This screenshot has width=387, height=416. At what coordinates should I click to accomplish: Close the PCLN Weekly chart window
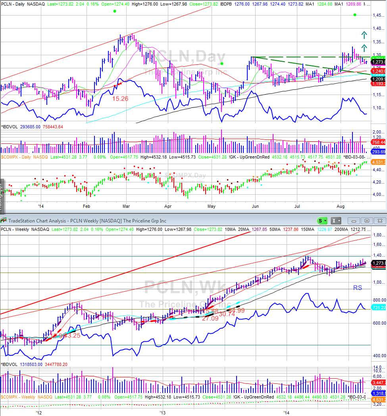click(380, 221)
